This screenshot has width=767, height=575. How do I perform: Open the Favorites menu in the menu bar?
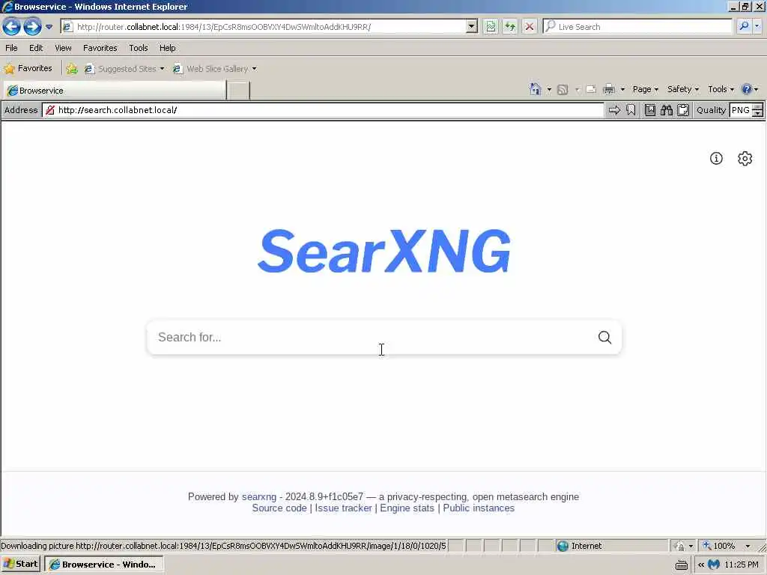[100, 48]
